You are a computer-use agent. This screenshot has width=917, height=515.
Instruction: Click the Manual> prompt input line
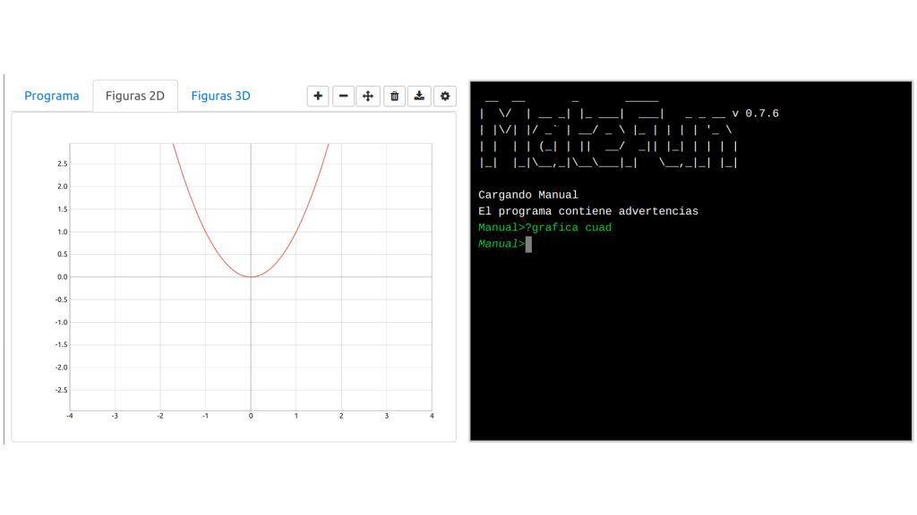505,244
